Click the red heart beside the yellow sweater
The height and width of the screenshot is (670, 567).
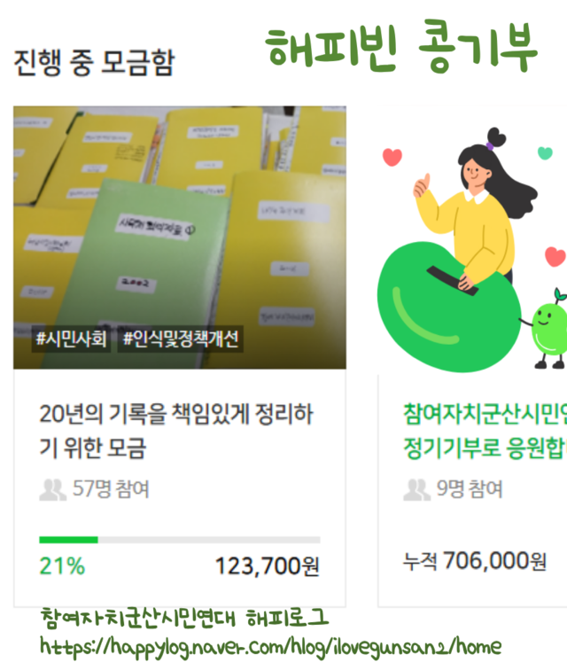pos(555,256)
